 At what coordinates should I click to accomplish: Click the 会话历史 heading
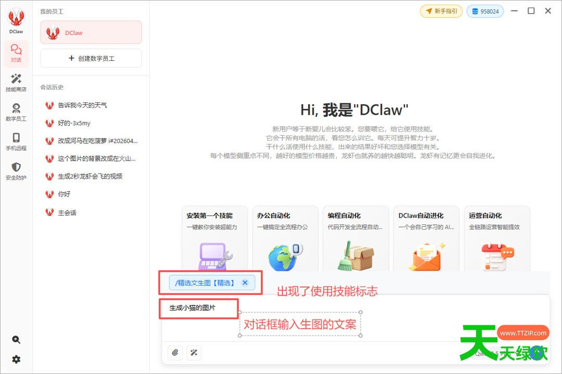[52, 87]
